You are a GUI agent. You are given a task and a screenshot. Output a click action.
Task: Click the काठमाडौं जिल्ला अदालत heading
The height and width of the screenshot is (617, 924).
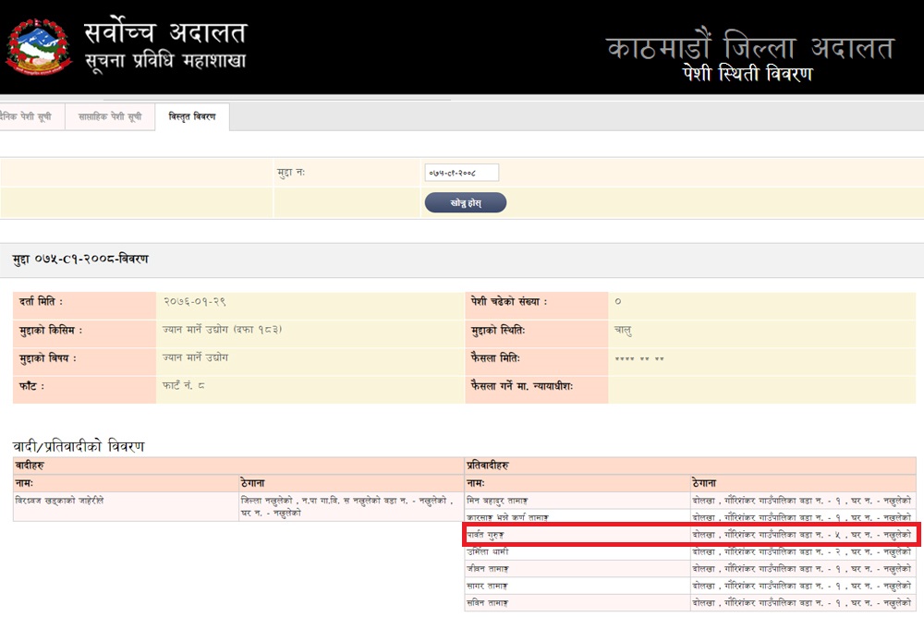point(749,47)
